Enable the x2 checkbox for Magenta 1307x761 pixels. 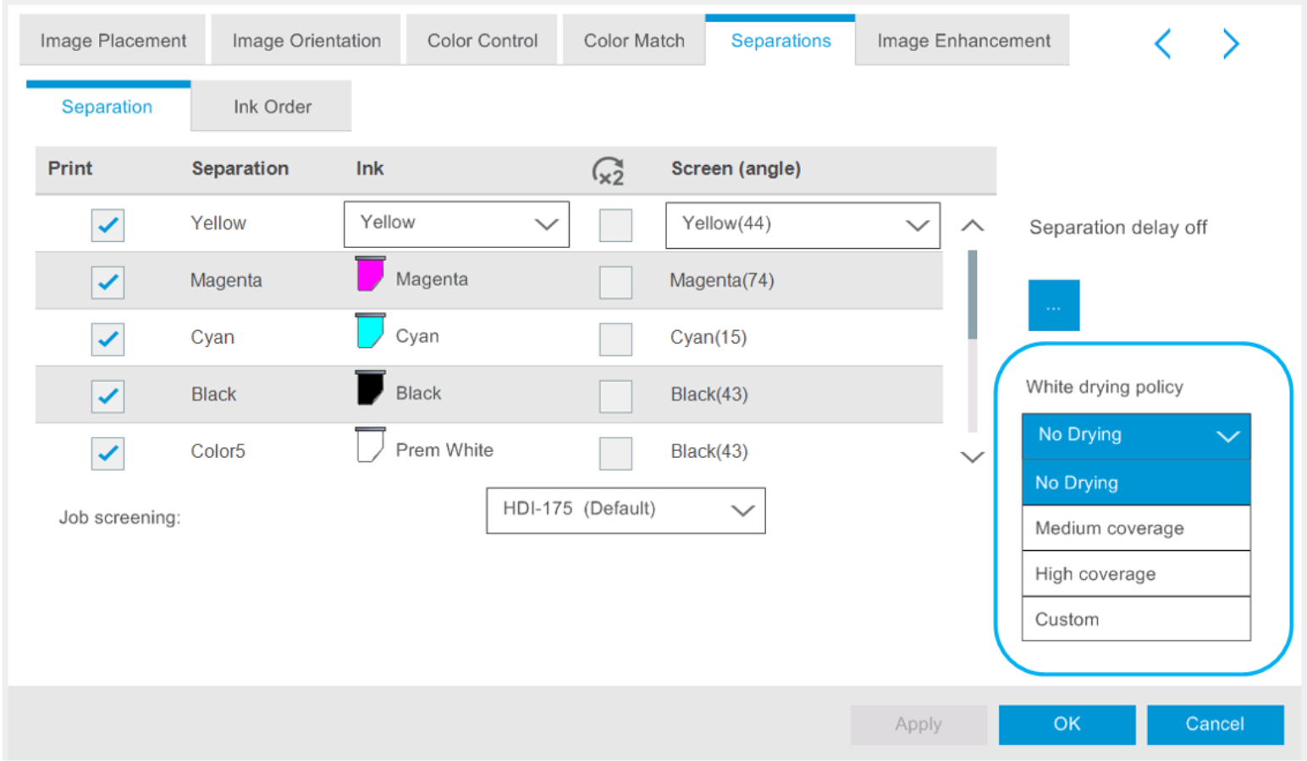click(615, 282)
